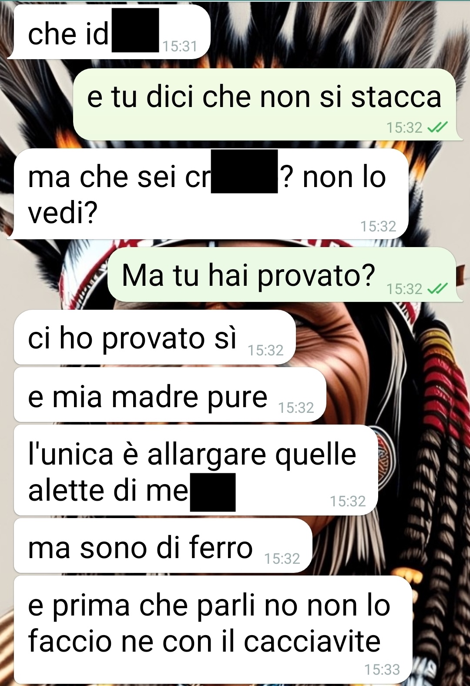The width and height of the screenshot is (470, 686).
Task: Tap the 15:31 timestamp on first message
Action: pyautogui.click(x=179, y=46)
